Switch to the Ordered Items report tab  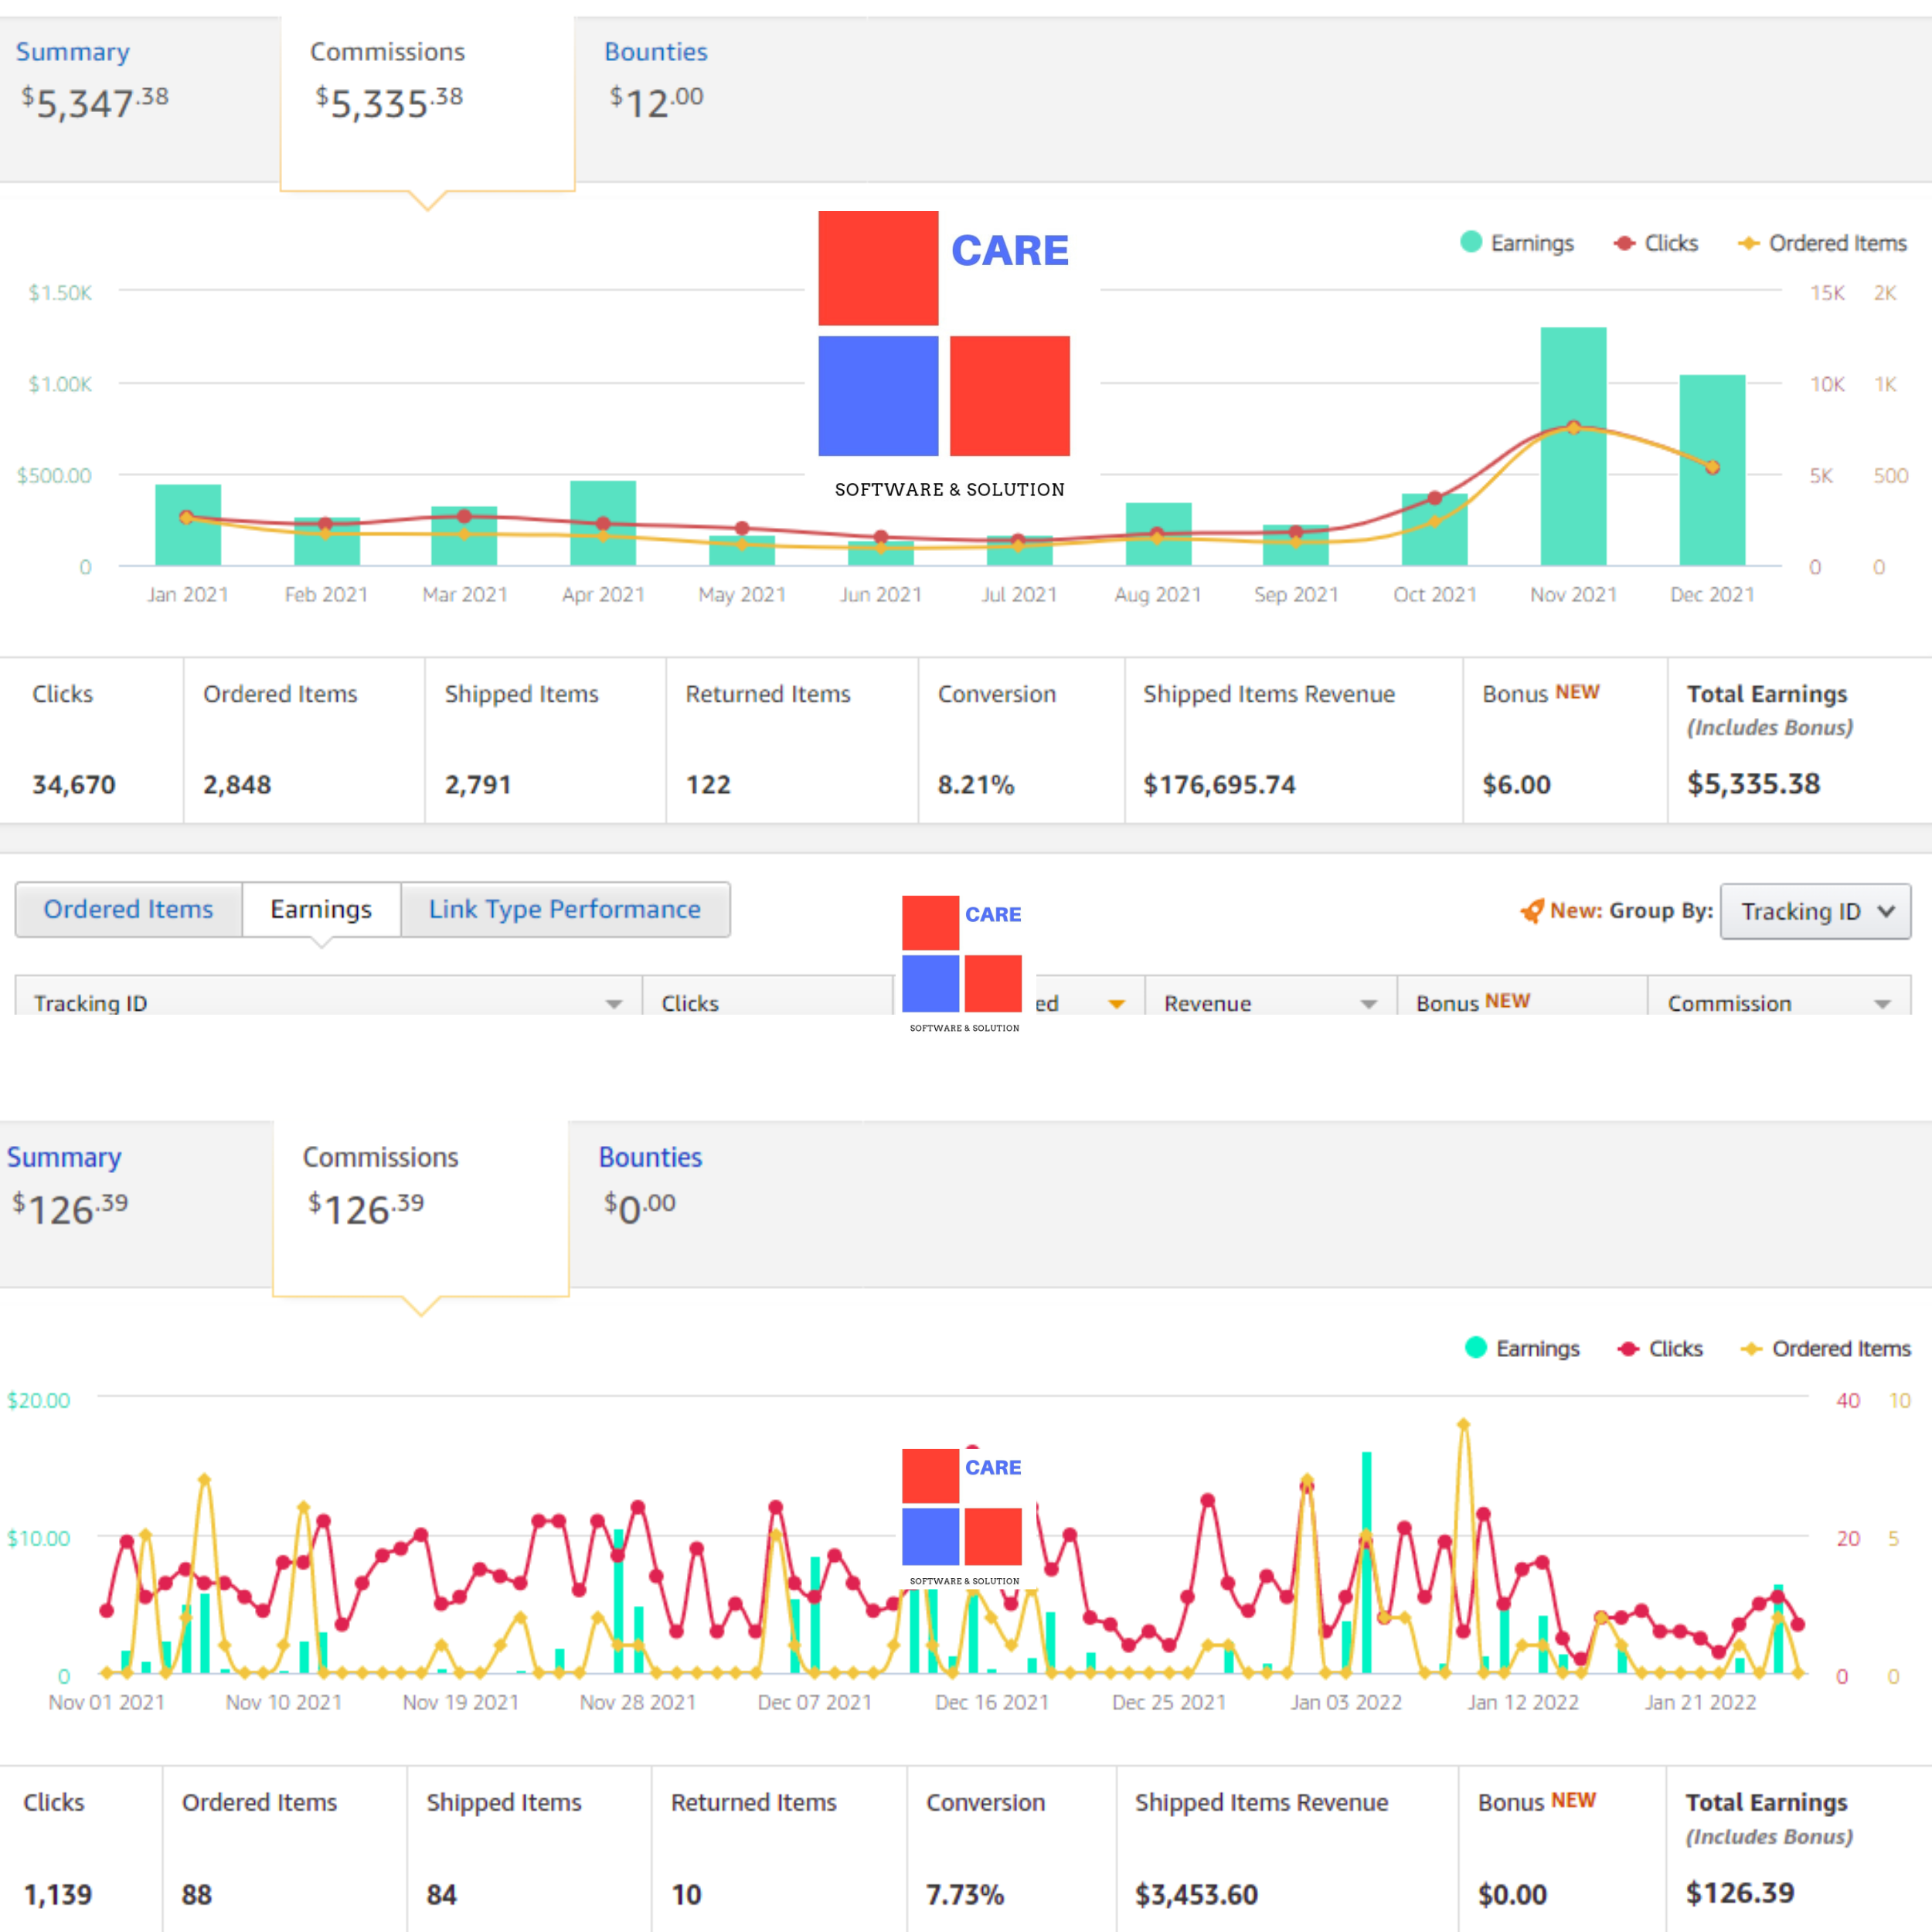[129, 909]
